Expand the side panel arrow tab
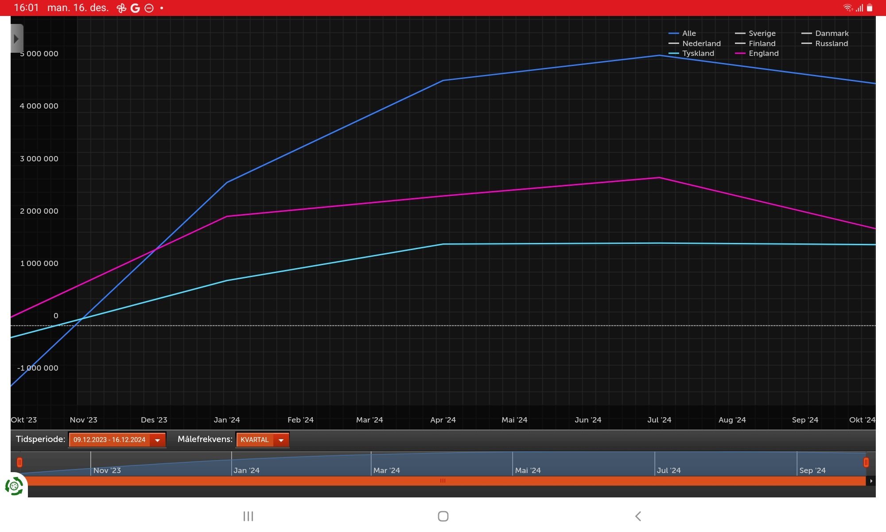886x532 pixels. (x=16, y=39)
